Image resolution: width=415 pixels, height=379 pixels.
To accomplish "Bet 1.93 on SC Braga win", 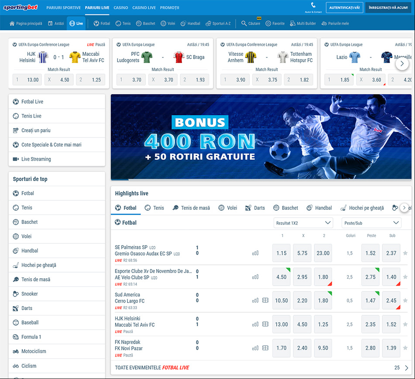I will pyautogui.click(x=195, y=80).
